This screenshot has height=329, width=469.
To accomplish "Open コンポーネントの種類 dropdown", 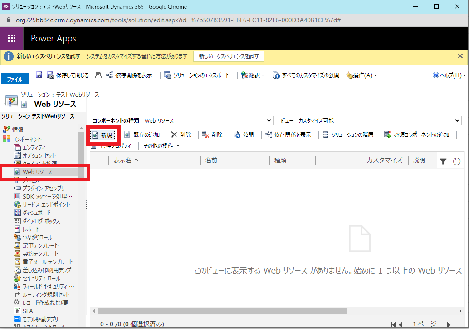I will pyautogui.click(x=208, y=120).
